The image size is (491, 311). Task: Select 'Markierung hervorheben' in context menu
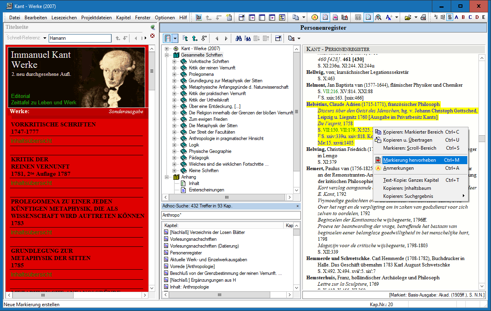[409, 160]
